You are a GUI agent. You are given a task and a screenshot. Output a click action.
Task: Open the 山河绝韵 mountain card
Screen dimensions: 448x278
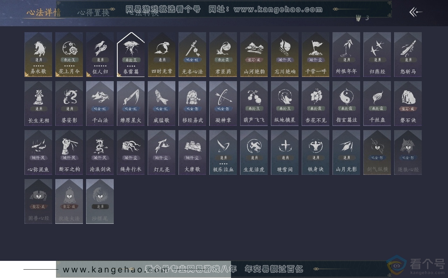(254, 55)
